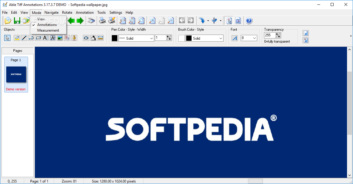353x184 pixels.
Task: Select the Image insert object tool
Action: (60, 38)
